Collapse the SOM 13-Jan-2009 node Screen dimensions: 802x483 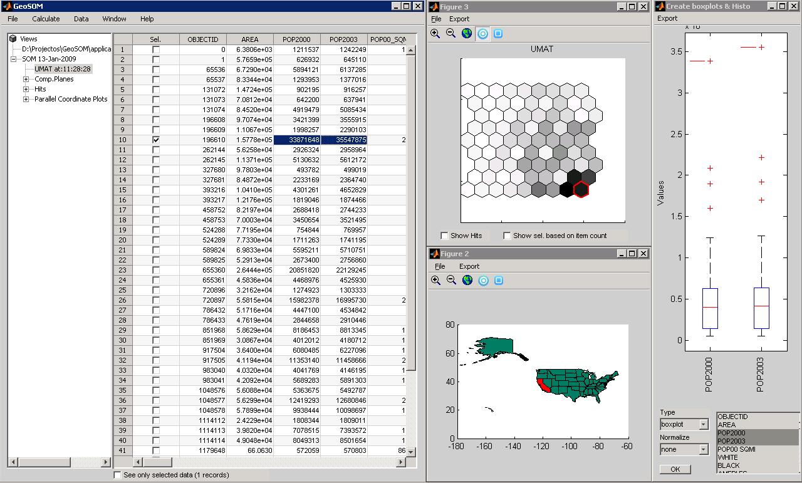pos(14,59)
